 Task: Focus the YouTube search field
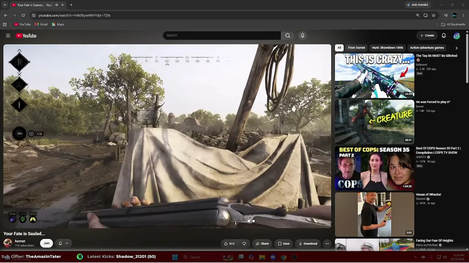(222, 35)
